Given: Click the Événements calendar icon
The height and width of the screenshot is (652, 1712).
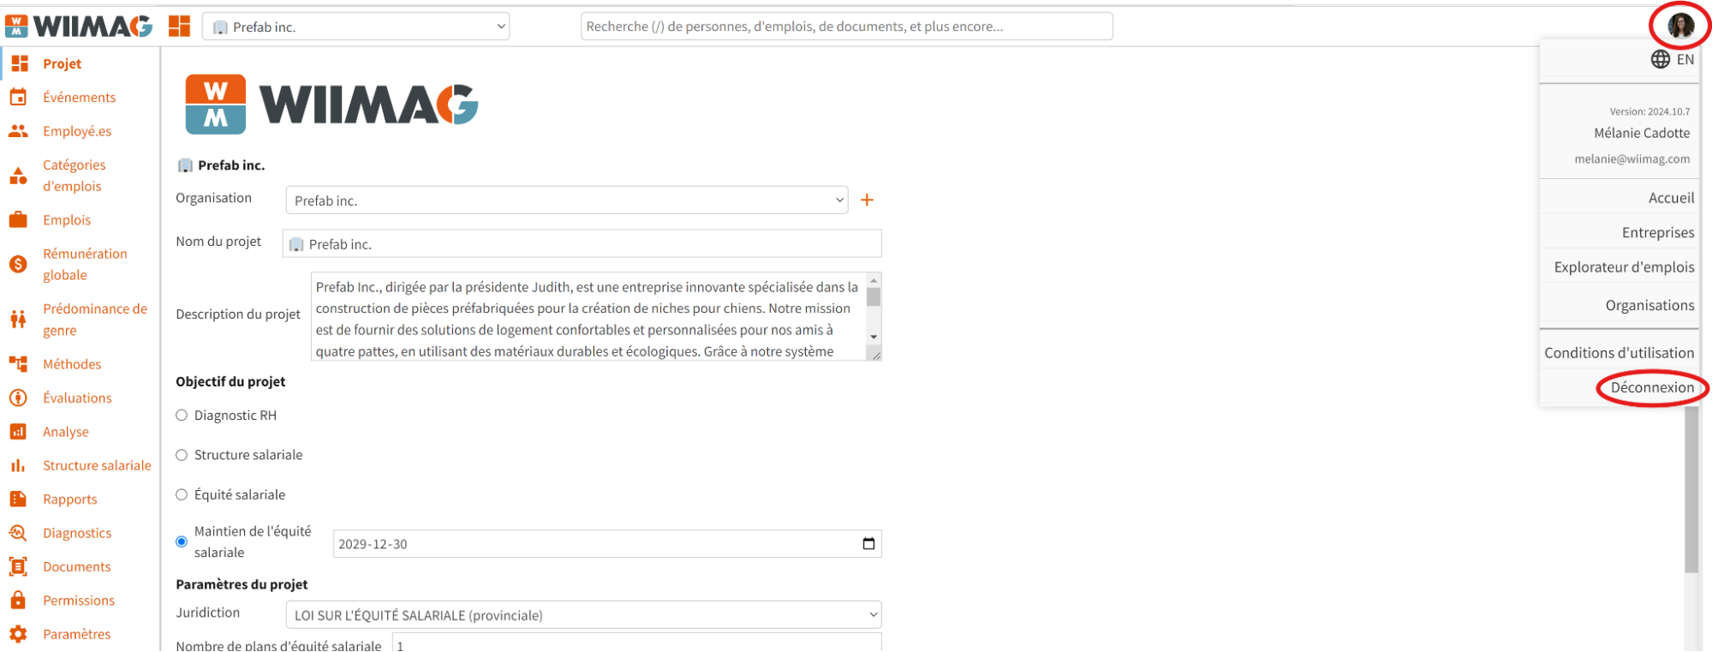Looking at the screenshot, I should click(x=18, y=97).
